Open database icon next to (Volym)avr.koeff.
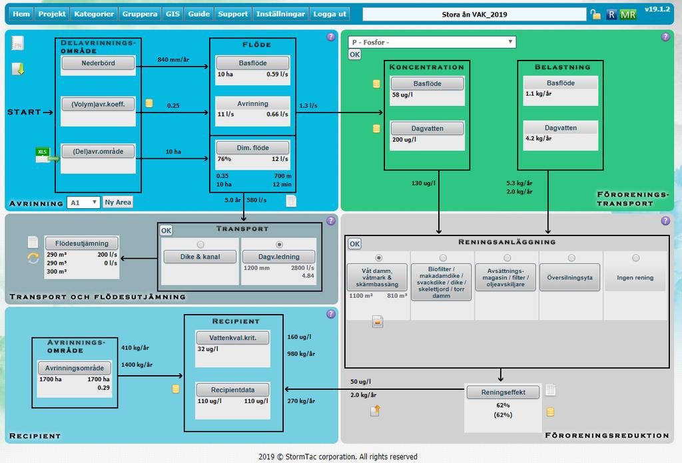682x463 pixels. point(149,103)
